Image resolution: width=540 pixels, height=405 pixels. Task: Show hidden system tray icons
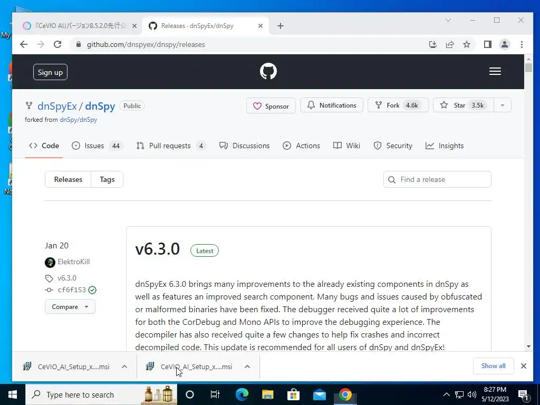(446, 394)
